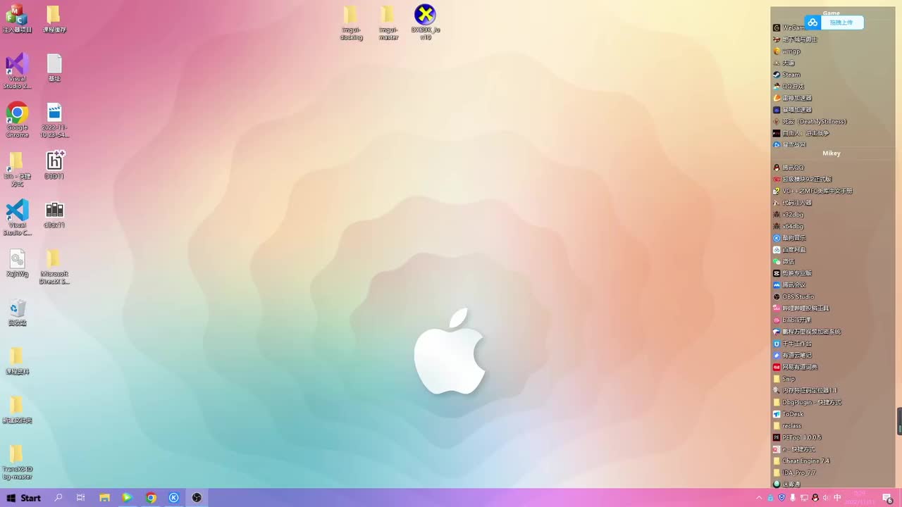Open the DXSDK_Jun10 installer icon
The width and height of the screenshot is (902, 507).
click(425, 23)
